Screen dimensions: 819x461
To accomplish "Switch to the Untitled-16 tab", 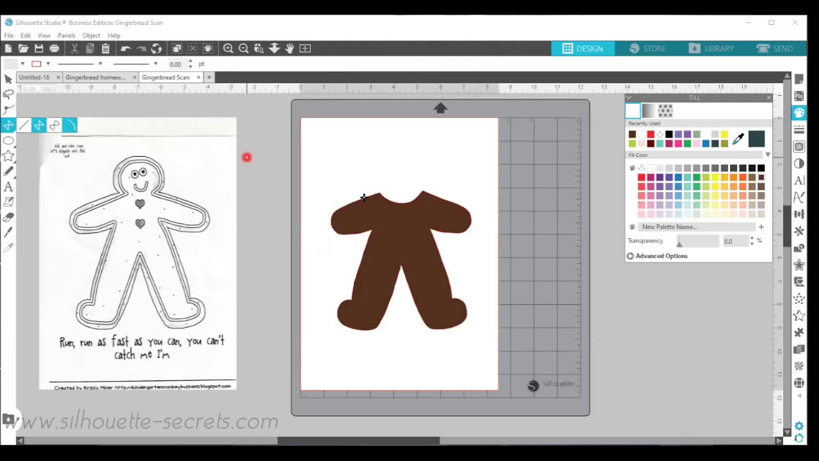I will (x=35, y=77).
